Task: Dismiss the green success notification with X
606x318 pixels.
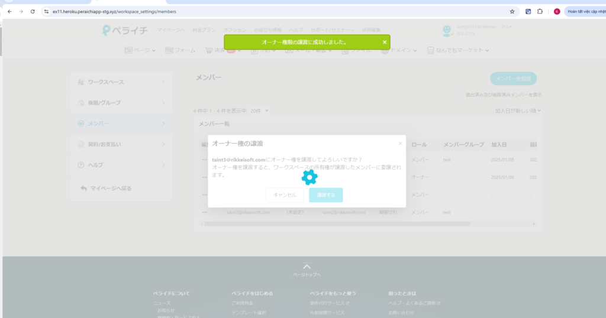Action: click(x=384, y=42)
